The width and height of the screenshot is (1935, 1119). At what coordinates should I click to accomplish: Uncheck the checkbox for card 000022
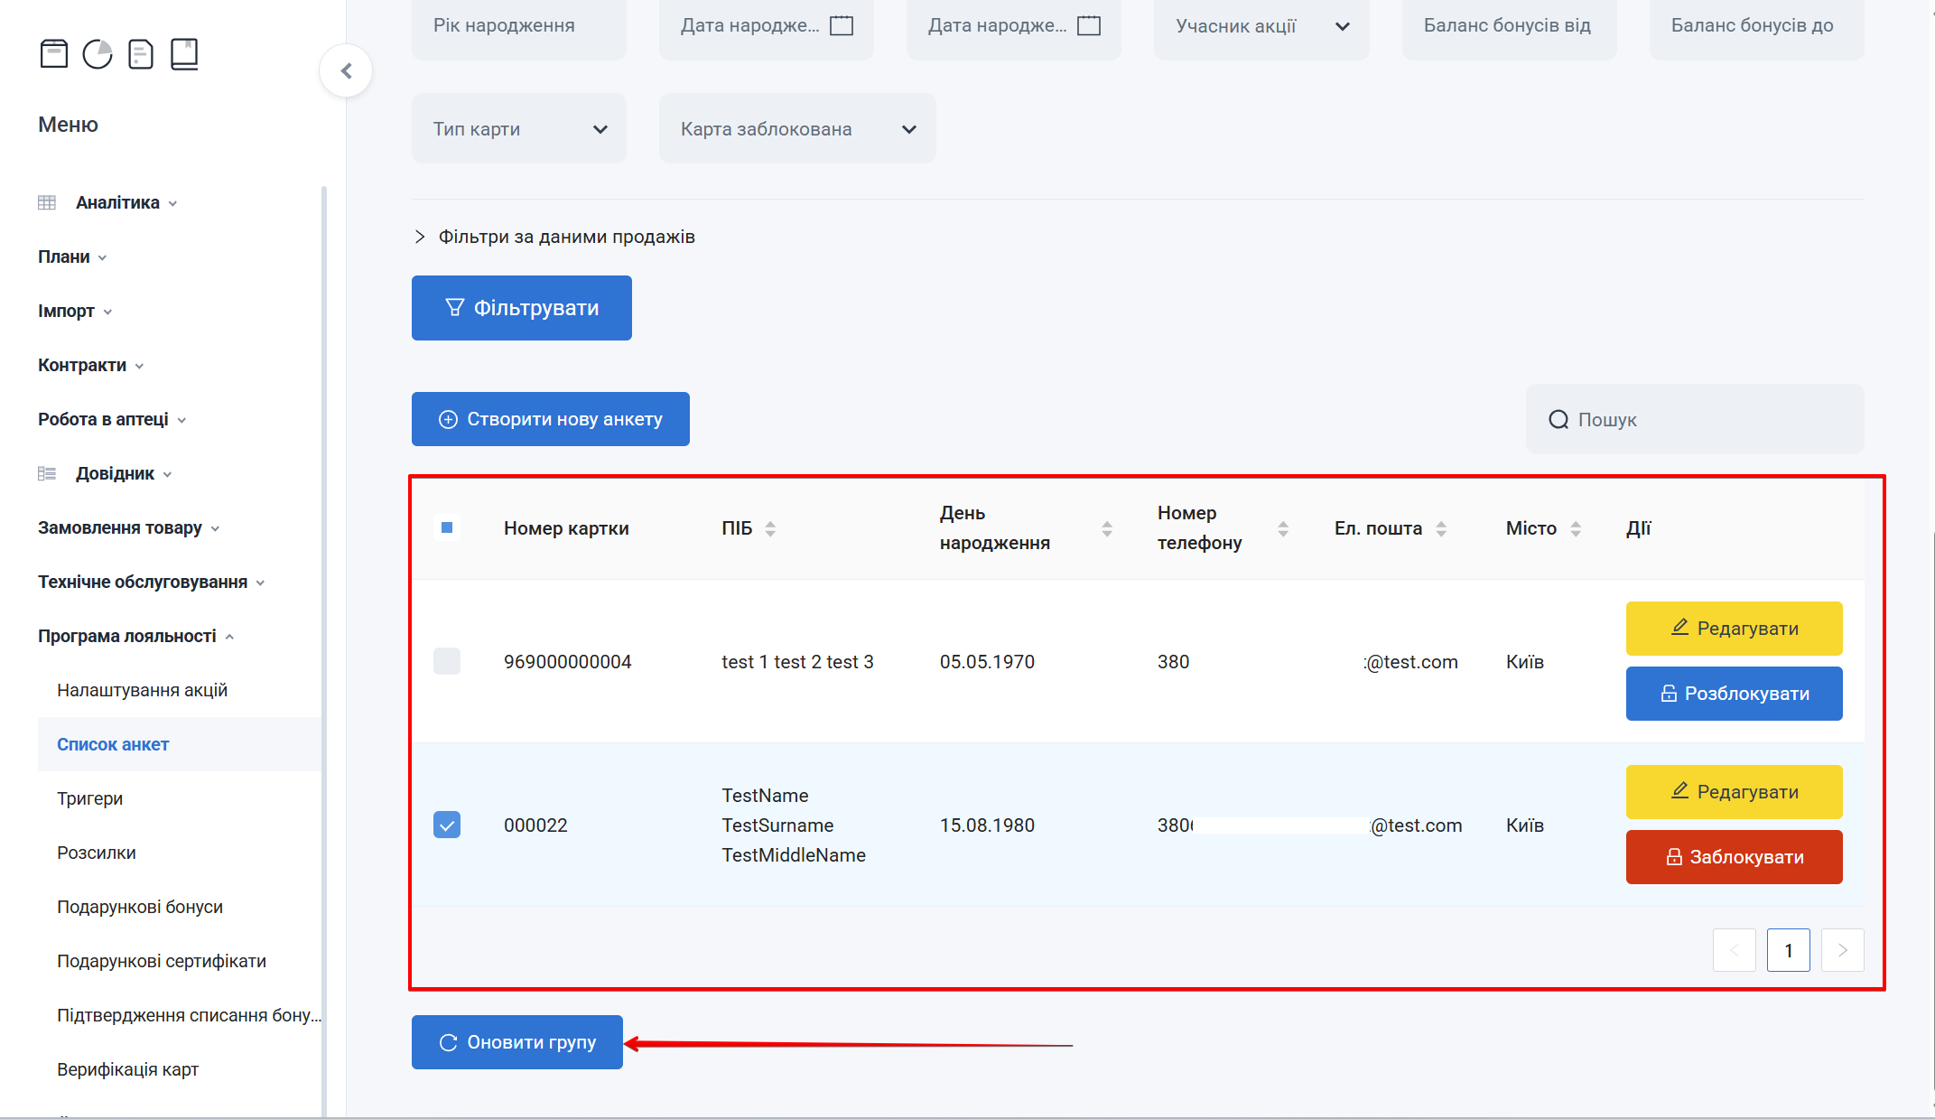click(447, 825)
